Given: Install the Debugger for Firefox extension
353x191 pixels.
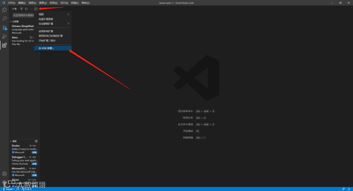Looking at the screenshot, I should pyautogui.click(x=34, y=164).
